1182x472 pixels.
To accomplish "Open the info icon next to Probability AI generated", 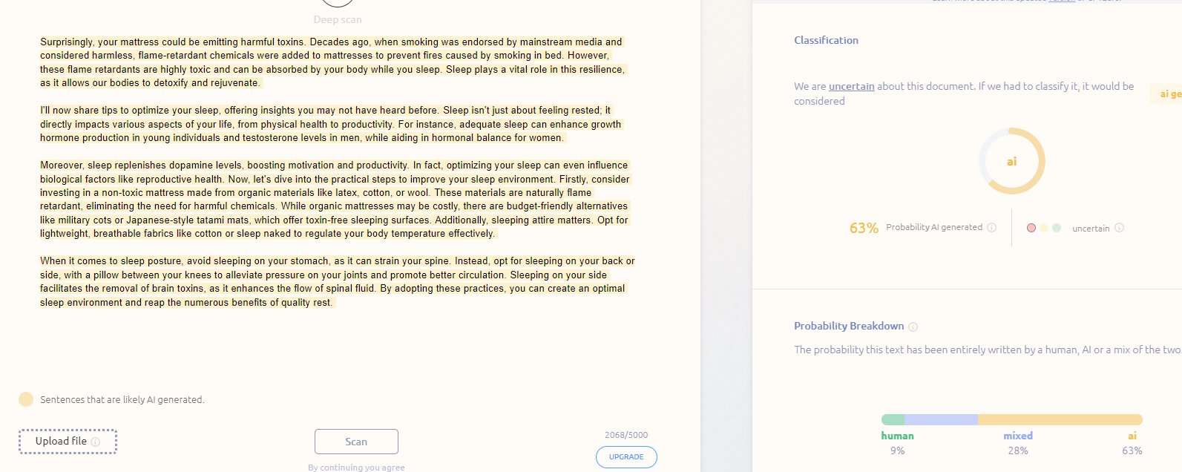I will coord(991,227).
